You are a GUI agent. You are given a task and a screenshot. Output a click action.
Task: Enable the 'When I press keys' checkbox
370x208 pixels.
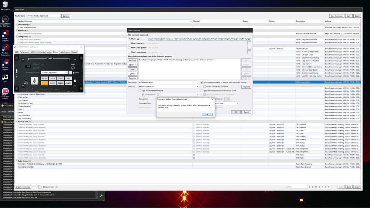[129, 43]
